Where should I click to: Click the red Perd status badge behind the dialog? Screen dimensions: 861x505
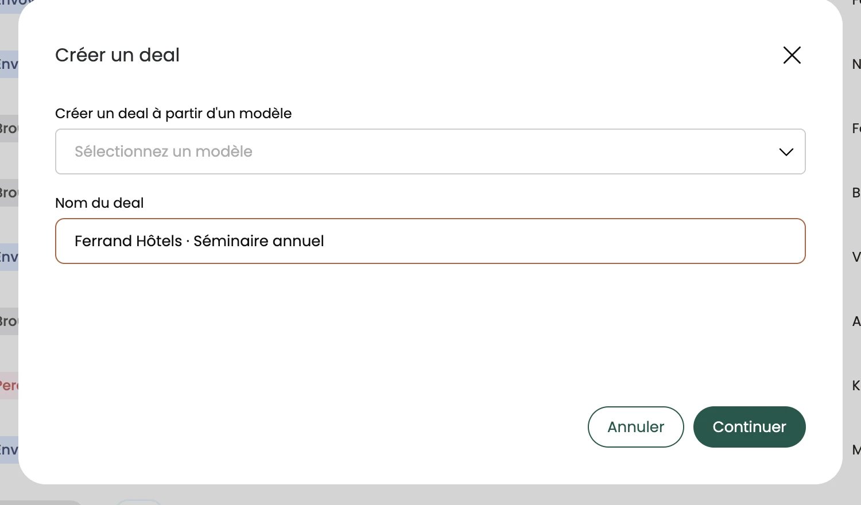(9, 386)
